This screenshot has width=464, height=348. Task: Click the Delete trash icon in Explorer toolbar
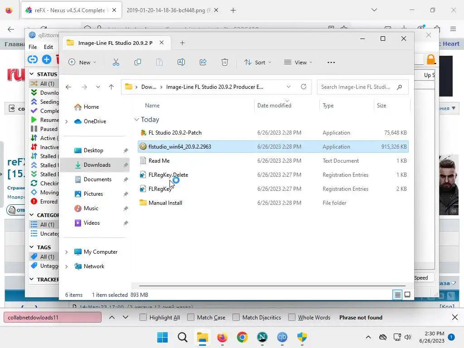[225, 62]
